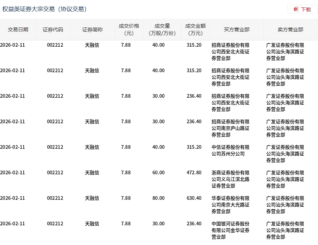Screen dimensions: 318x245
Task: Click code 002212 in 华泰证券 row
Action: [x=55, y=198]
